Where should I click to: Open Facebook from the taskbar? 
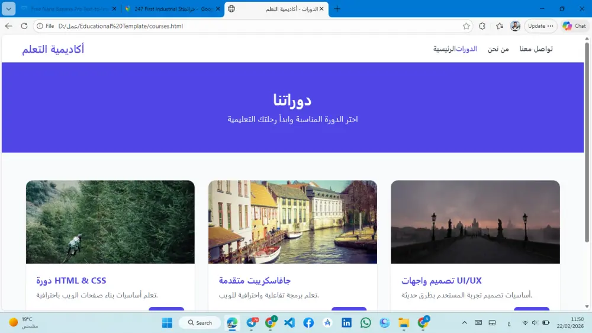tap(308, 323)
